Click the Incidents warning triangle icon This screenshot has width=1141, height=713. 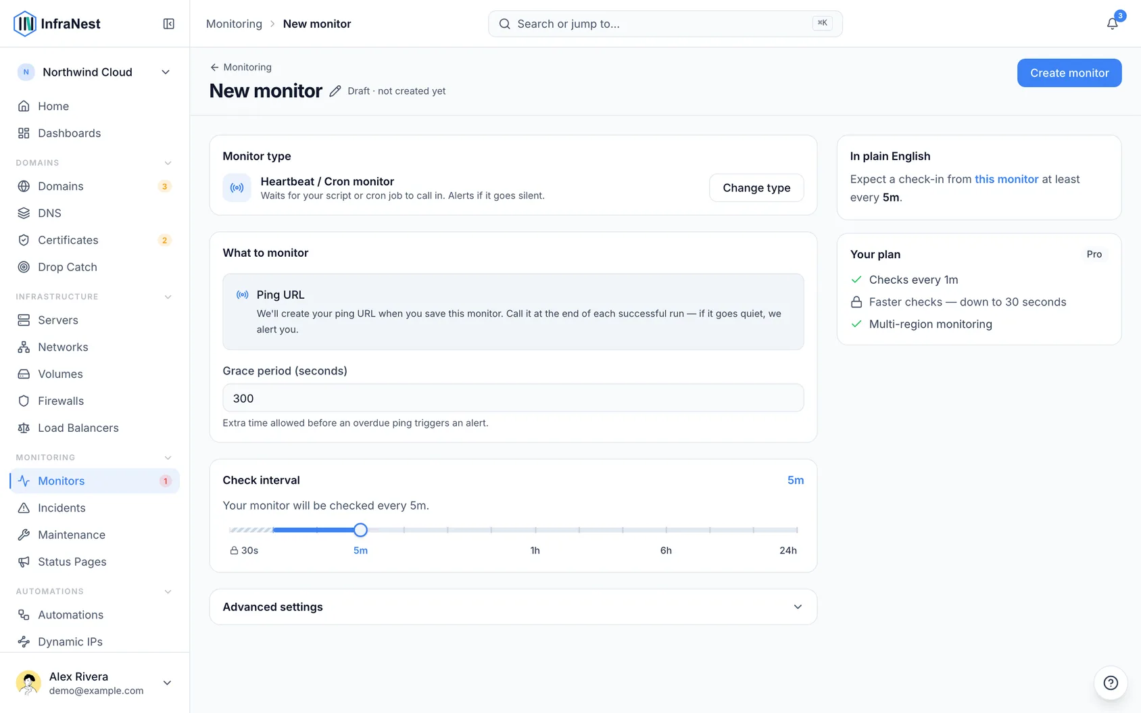coord(24,508)
